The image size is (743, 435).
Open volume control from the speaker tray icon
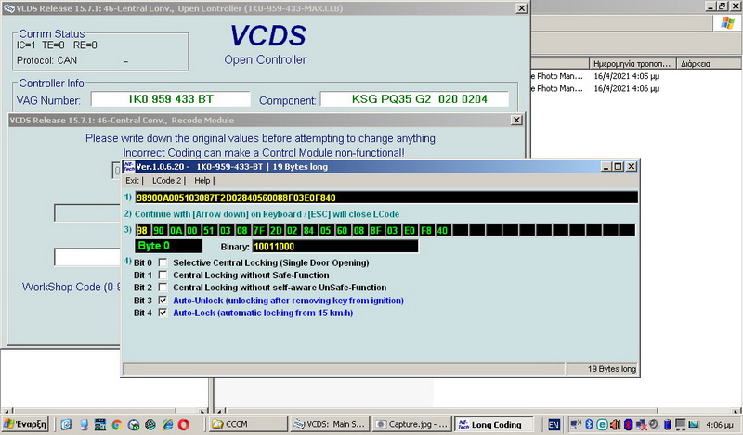(x=615, y=425)
